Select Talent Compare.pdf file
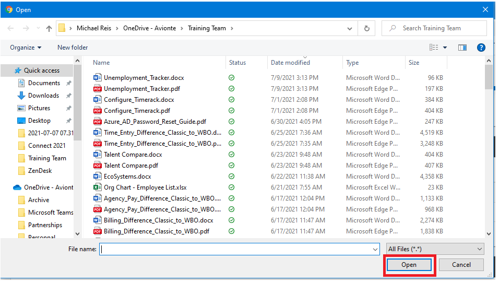The width and height of the screenshot is (499, 282). (x=131, y=166)
